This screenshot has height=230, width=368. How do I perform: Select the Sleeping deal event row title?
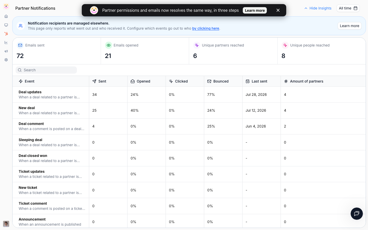[x=30, y=140]
